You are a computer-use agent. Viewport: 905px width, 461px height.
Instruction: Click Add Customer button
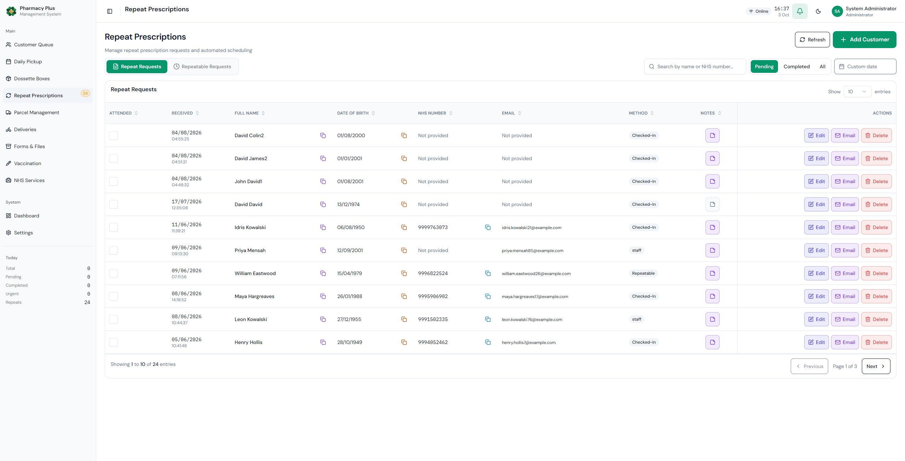pyautogui.click(x=864, y=40)
